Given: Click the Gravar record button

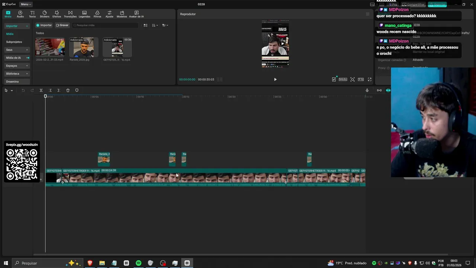Looking at the screenshot, I should pyautogui.click(x=62, y=25).
